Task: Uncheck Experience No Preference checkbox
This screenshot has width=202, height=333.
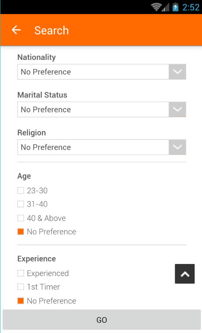Action: click(21, 301)
